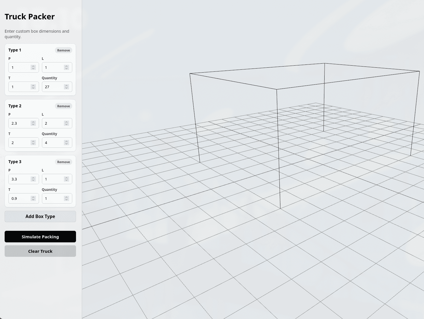Focus Type 1 P input field
The height and width of the screenshot is (319, 424).
pos(24,67)
